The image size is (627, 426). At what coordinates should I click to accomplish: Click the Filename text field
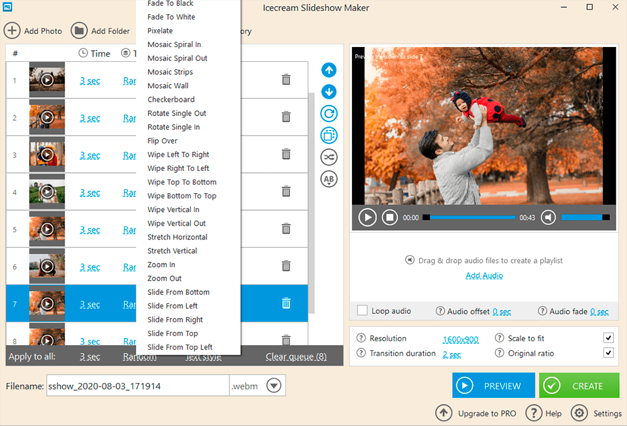(137, 386)
